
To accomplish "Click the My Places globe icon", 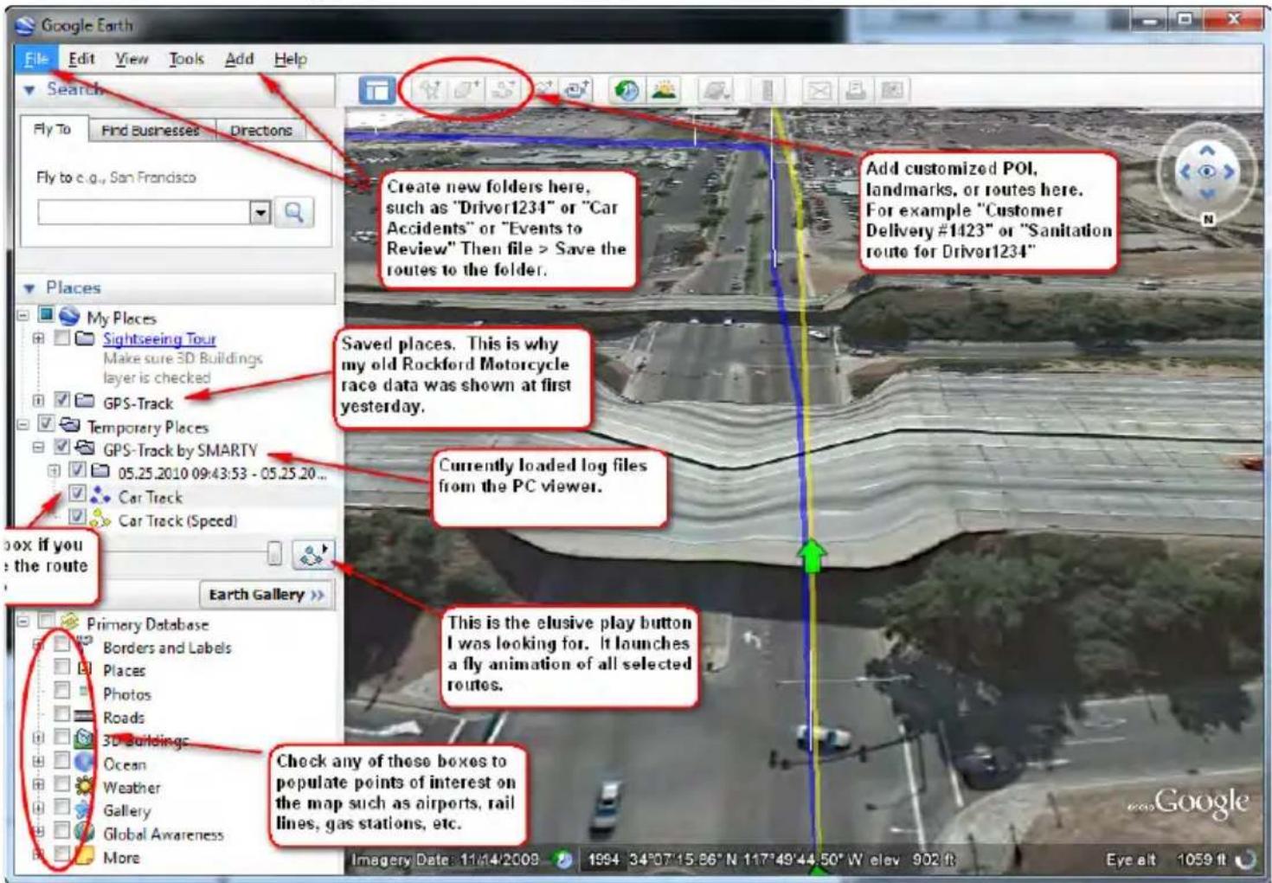I will pyautogui.click(x=69, y=316).
